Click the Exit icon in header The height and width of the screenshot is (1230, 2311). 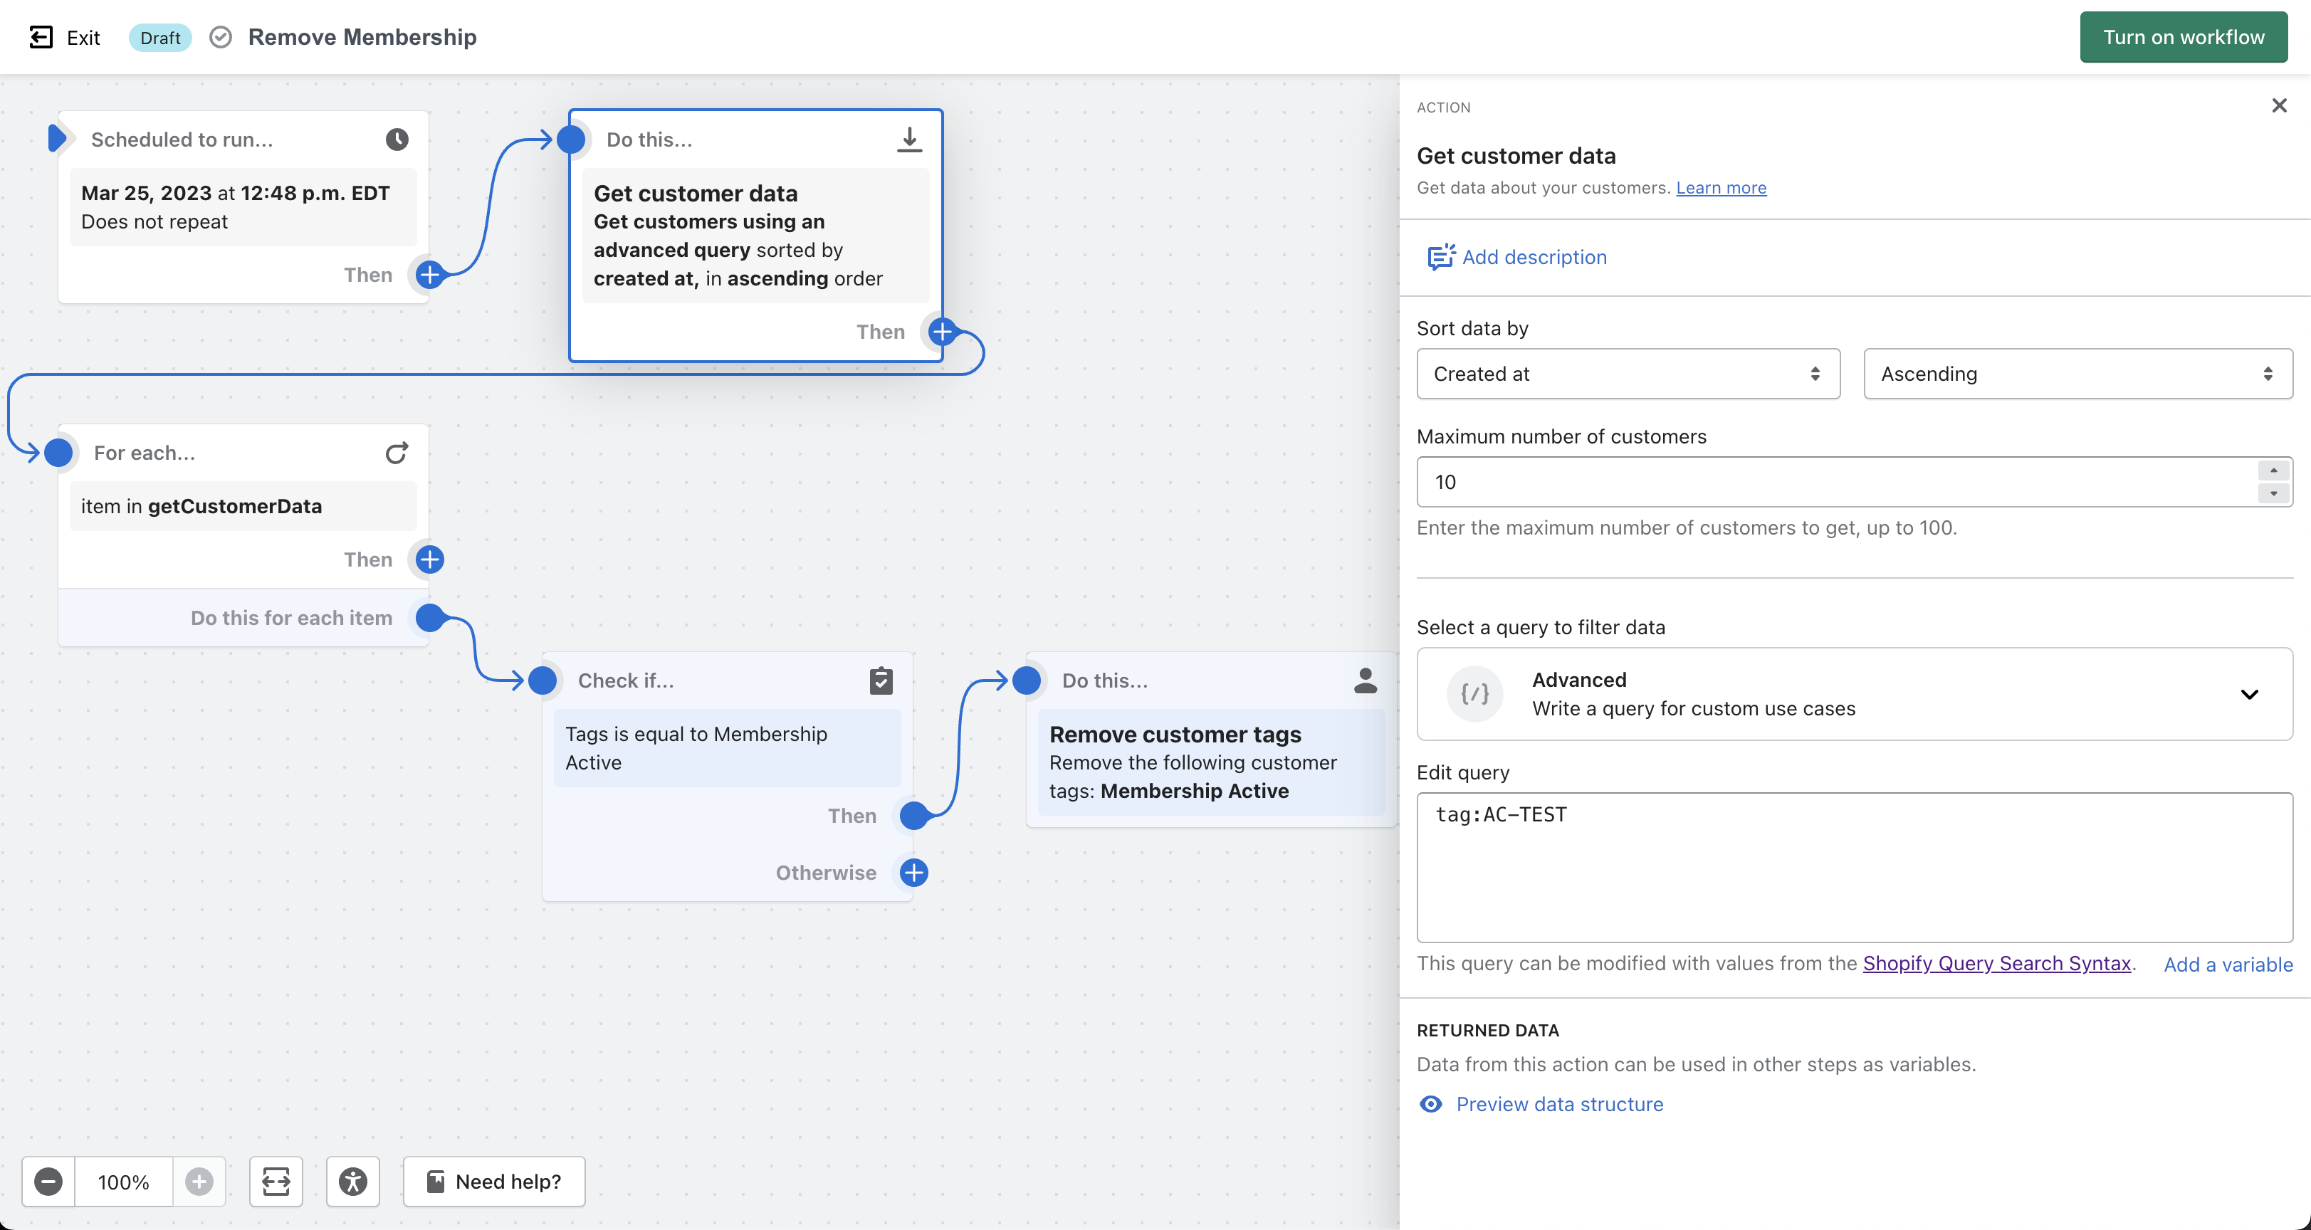[x=41, y=37]
